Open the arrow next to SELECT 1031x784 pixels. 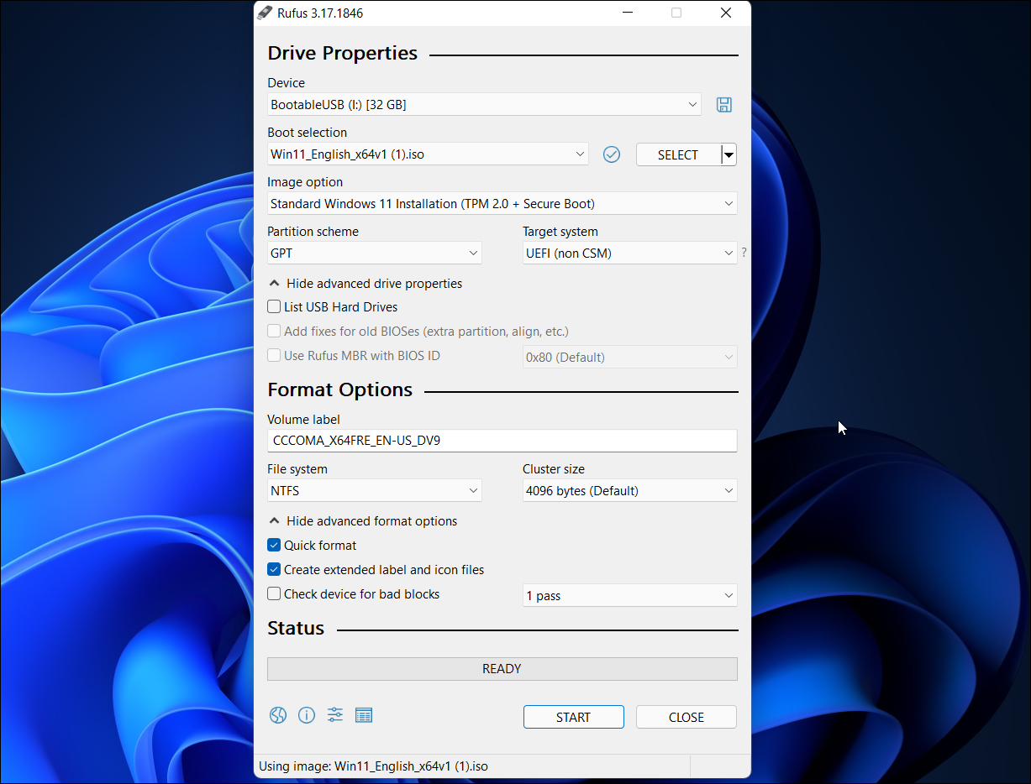coord(729,154)
